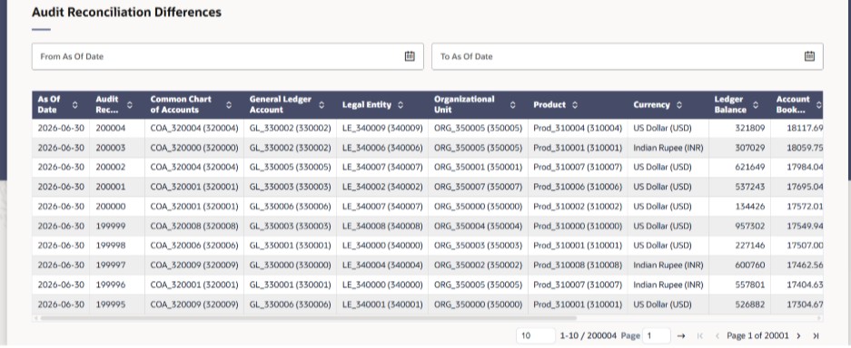Sort by Ledger Balance column
The image size is (851, 348).
pos(756,104)
